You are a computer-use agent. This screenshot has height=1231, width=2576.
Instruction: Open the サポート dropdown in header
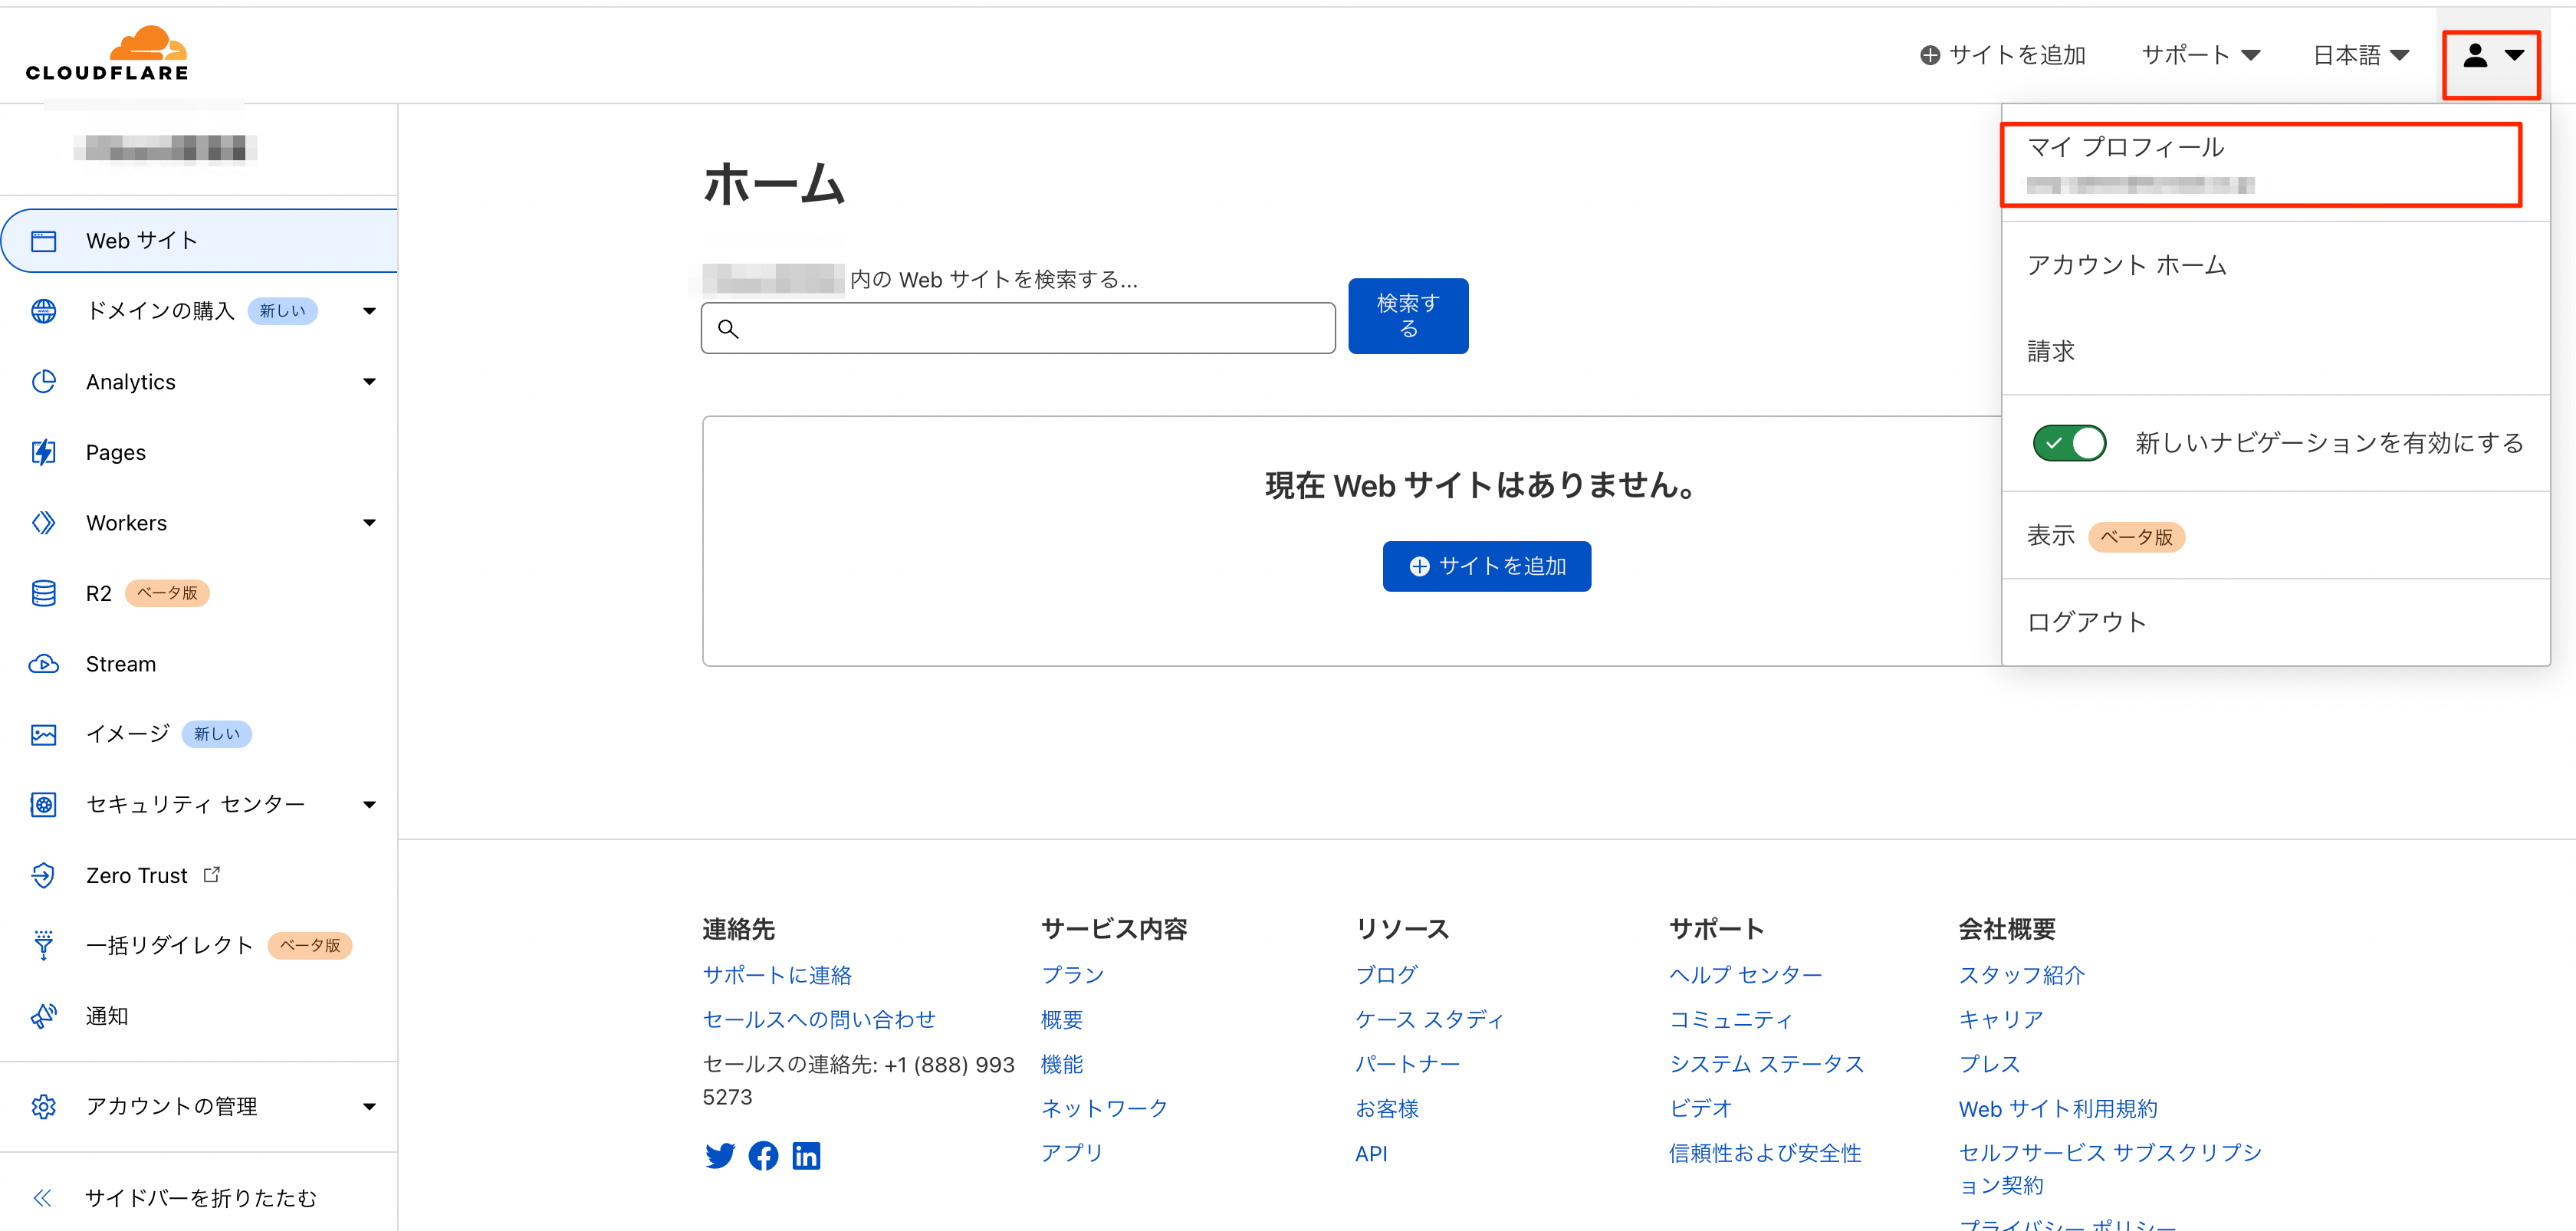pos(2200,56)
